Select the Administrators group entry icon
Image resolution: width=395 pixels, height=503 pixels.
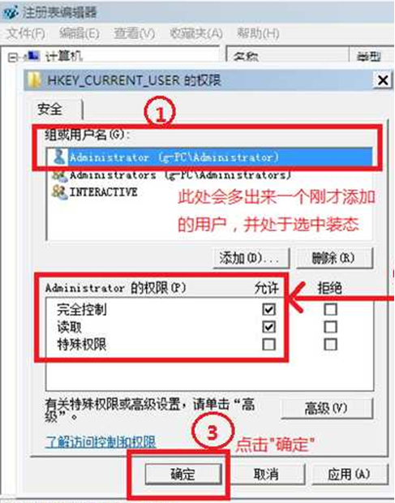coord(60,175)
